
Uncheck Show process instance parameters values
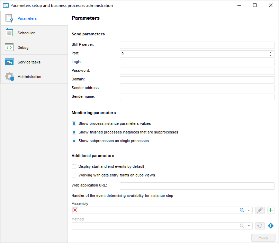click(74, 123)
